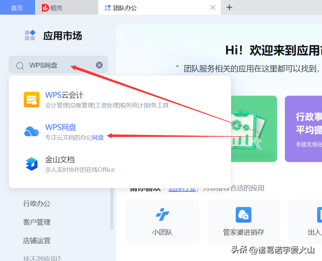Click 专注云文档的办公网盘 description

[x=74, y=137]
